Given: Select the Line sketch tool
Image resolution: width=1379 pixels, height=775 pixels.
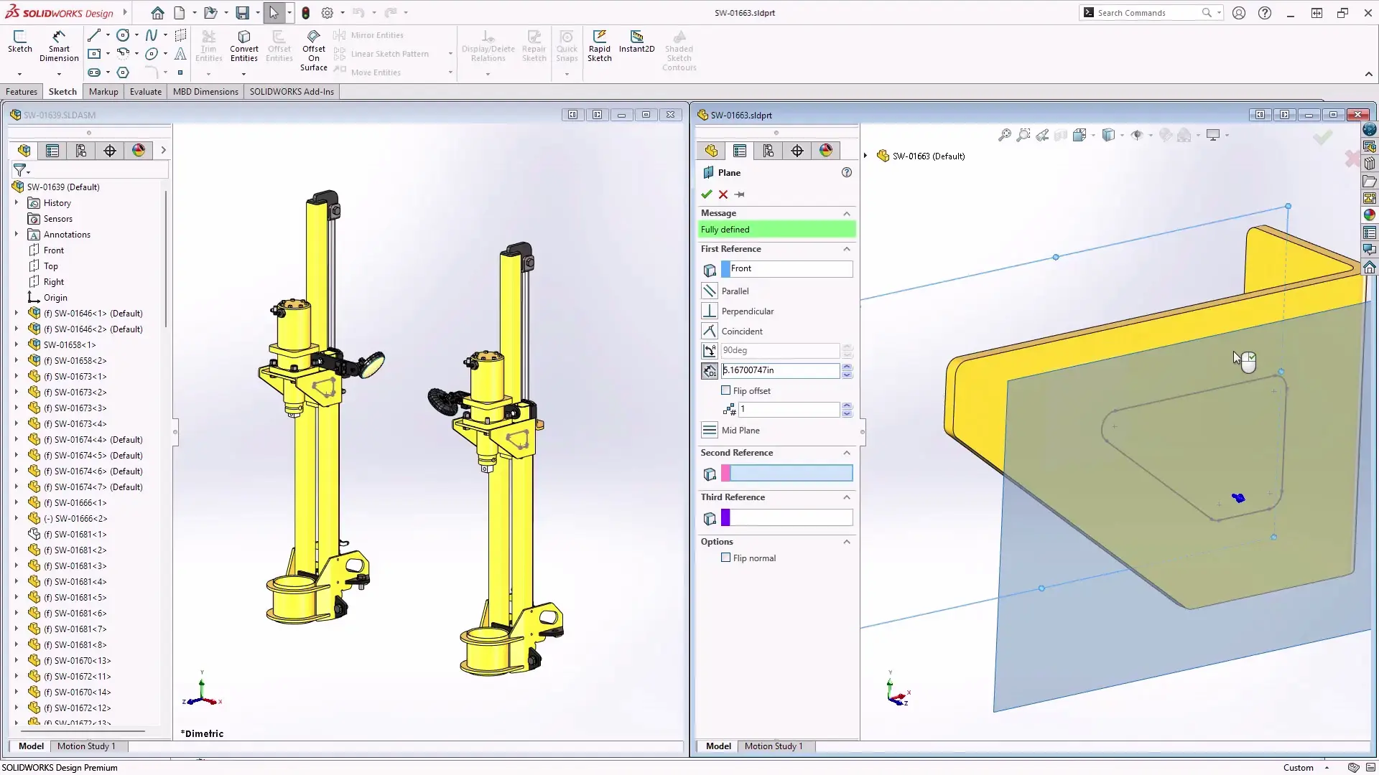Looking at the screenshot, I should pos(94,34).
